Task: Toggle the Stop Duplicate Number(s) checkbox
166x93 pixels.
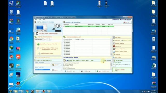Action: [35, 58]
